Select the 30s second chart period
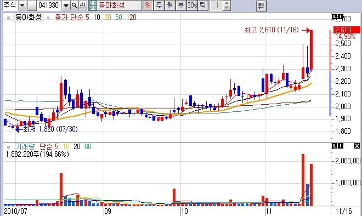 click(192, 5)
